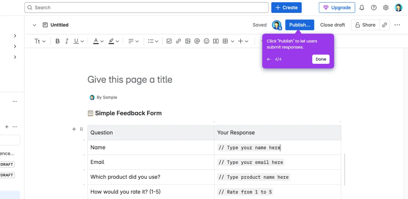Screen dimensions: 408x199
Task: Click the editor avatar beside Saved
Action: [277, 25]
